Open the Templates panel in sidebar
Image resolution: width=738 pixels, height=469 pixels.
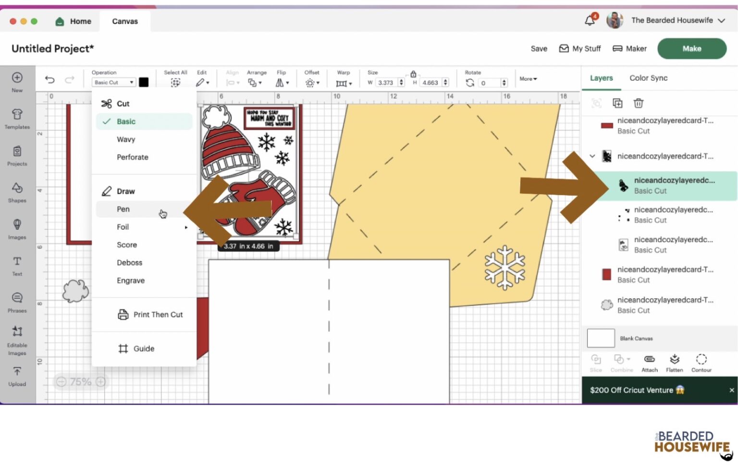[x=17, y=118]
